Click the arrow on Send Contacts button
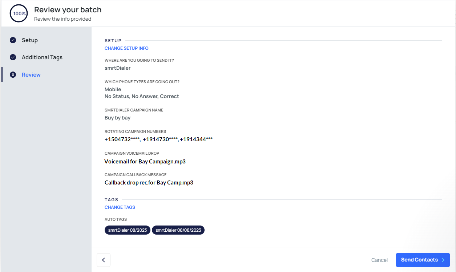The image size is (456, 272). (443, 260)
